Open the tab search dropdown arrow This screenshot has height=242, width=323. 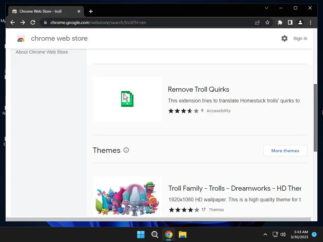[266, 8]
